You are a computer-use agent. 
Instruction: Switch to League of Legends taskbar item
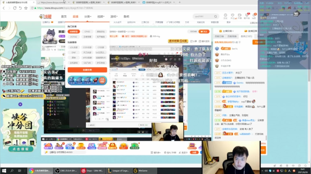[119, 171]
